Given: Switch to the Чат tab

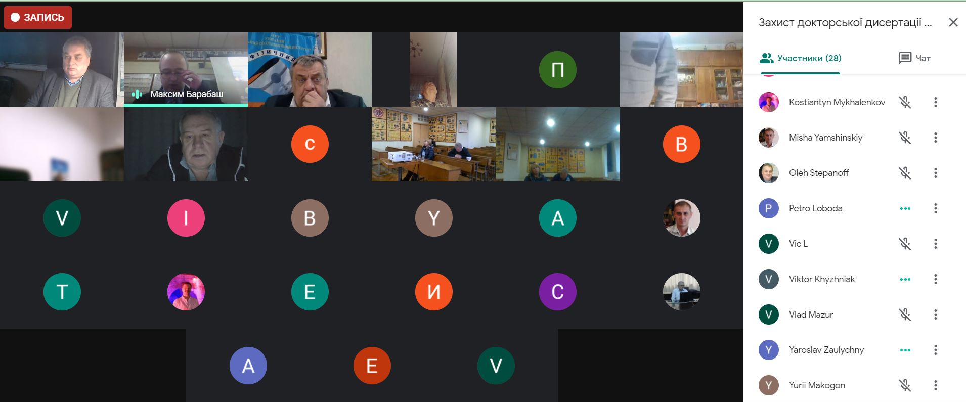Looking at the screenshot, I should click(914, 58).
